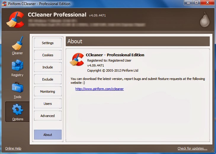Open the Cleaner section broom icon

pyautogui.click(x=17, y=43)
